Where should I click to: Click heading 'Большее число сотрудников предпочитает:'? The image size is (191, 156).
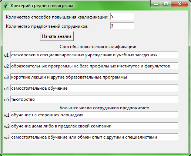(104, 108)
